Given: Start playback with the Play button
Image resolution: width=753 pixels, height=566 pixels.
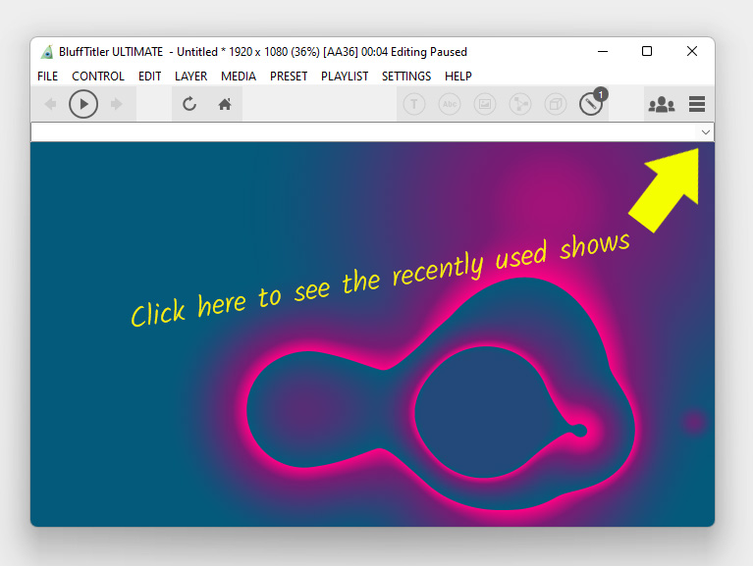Looking at the screenshot, I should click(83, 104).
